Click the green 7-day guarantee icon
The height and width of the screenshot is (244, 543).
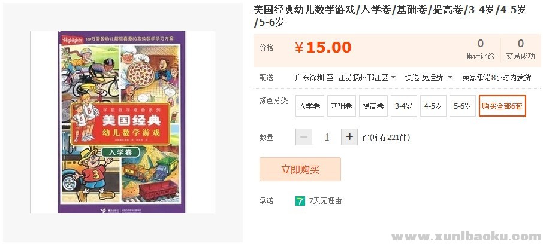coord(300,201)
